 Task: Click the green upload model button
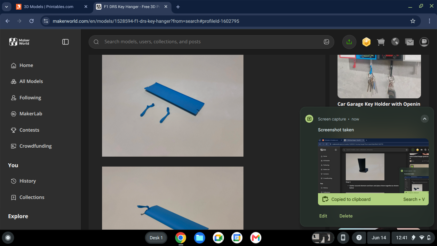[349, 42]
